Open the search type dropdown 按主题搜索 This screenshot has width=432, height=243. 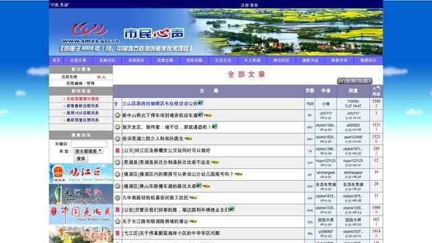(x=88, y=151)
